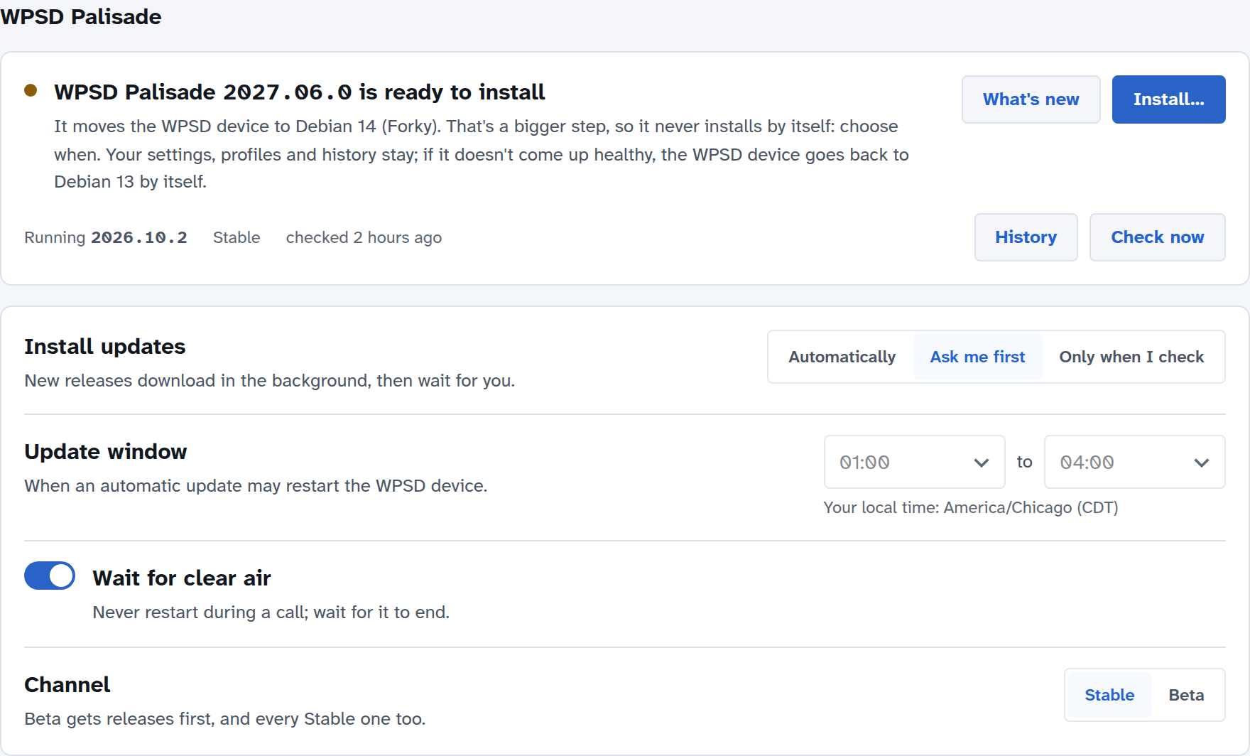Click 'New releases download in the background' text
1250x756 pixels.
(x=270, y=380)
